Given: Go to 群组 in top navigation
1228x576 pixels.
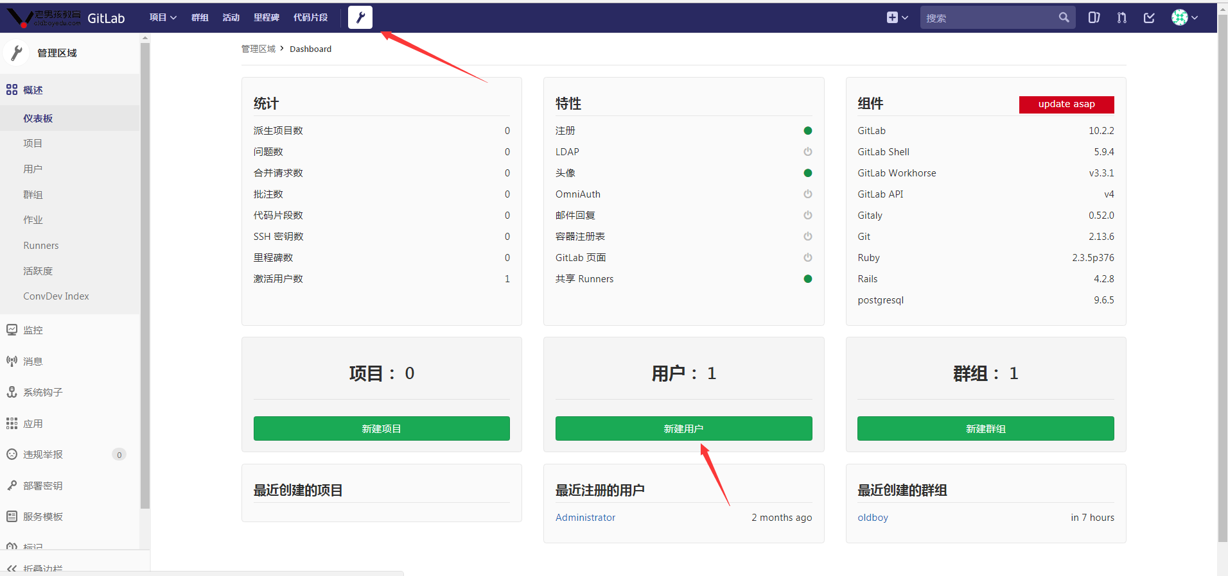Looking at the screenshot, I should [x=200, y=17].
